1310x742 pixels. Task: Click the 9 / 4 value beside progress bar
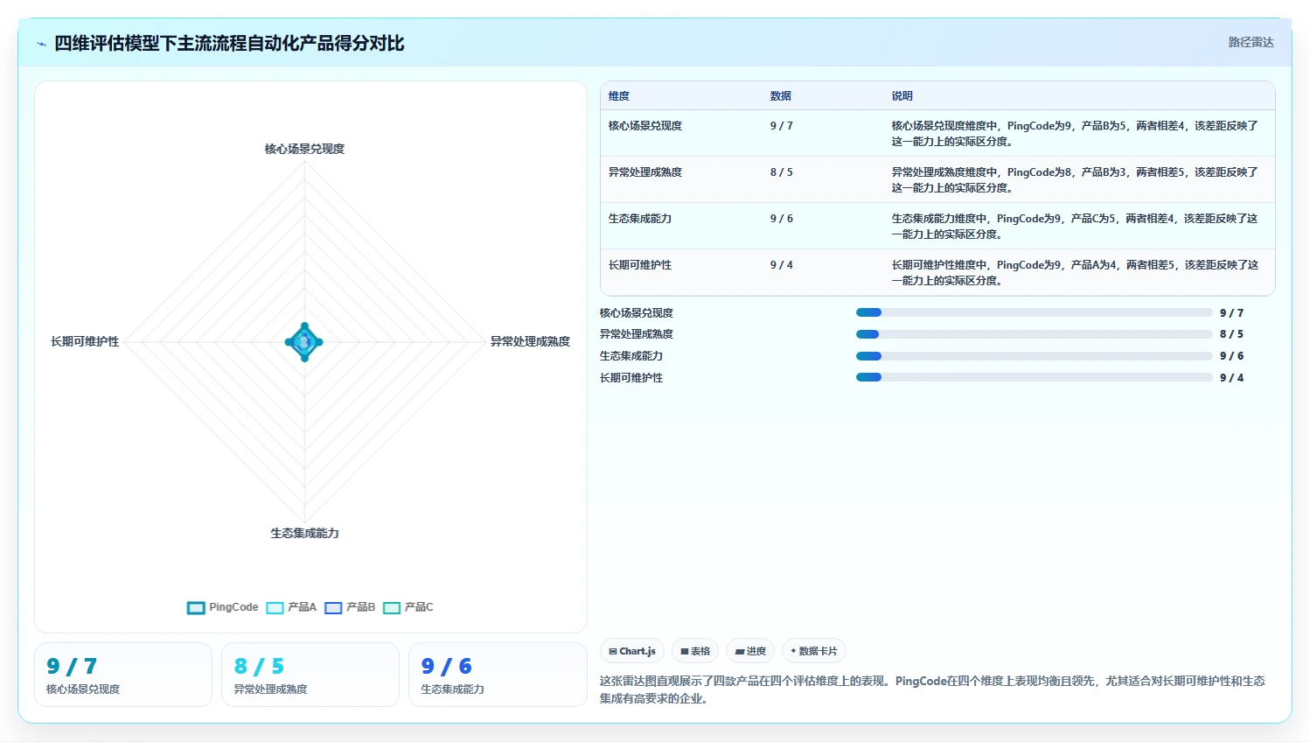1231,378
